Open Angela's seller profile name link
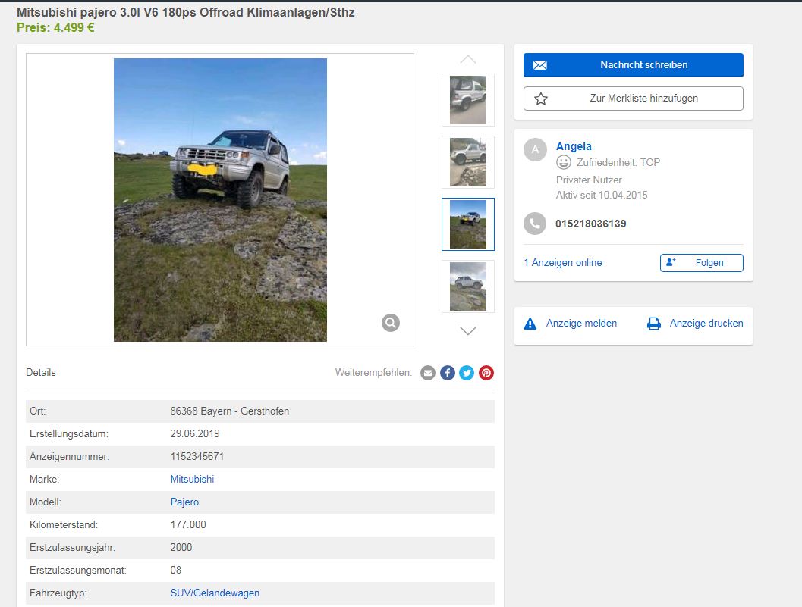This screenshot has height=607, width=802. coord(574,146)
